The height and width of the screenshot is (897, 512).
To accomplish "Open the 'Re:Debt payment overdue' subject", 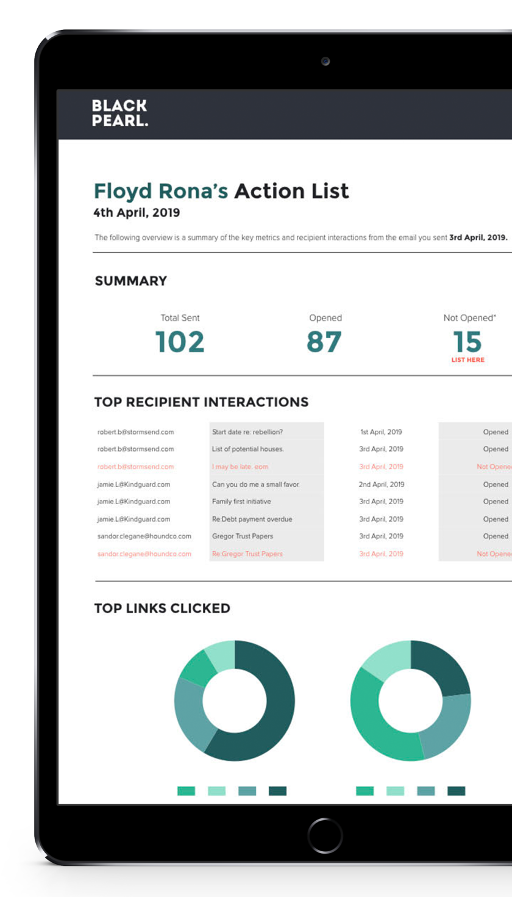I will pyautogui.click(x=252, y=519).
